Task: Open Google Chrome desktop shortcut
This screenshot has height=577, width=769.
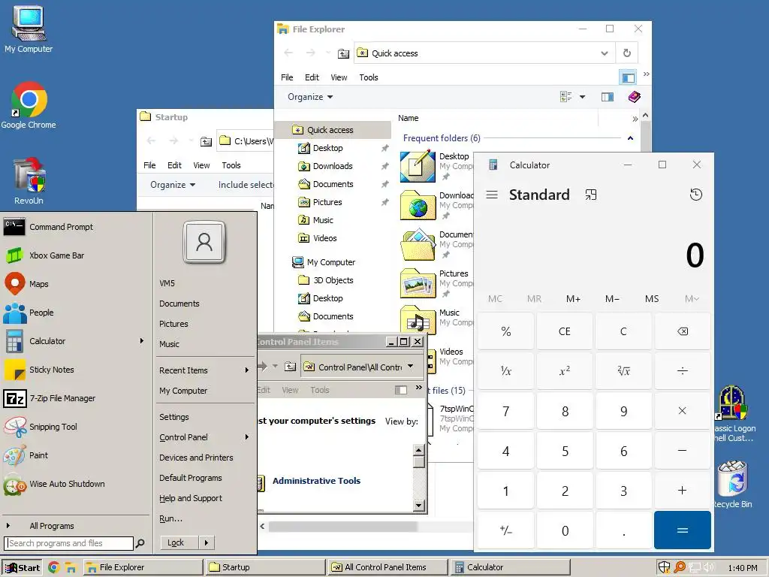Action: click(29, 105)
